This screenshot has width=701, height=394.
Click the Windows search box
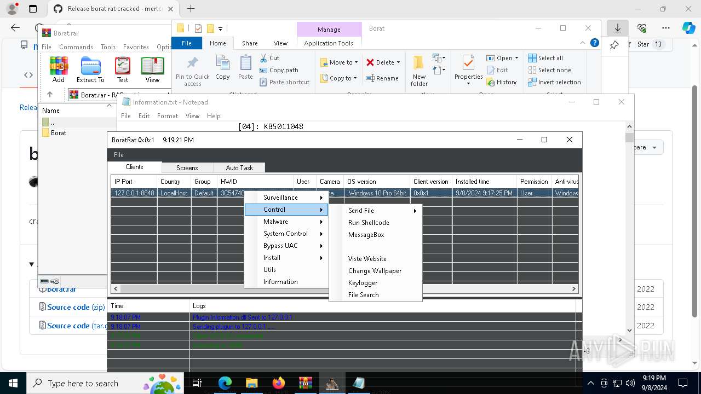tap(106, 383)
